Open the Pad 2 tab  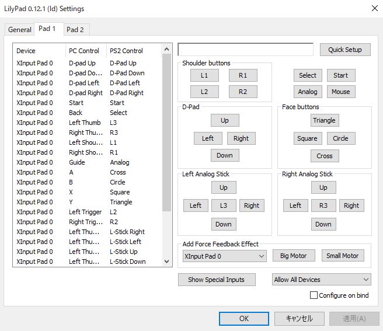pyautogui.click(x=75, y=30)
